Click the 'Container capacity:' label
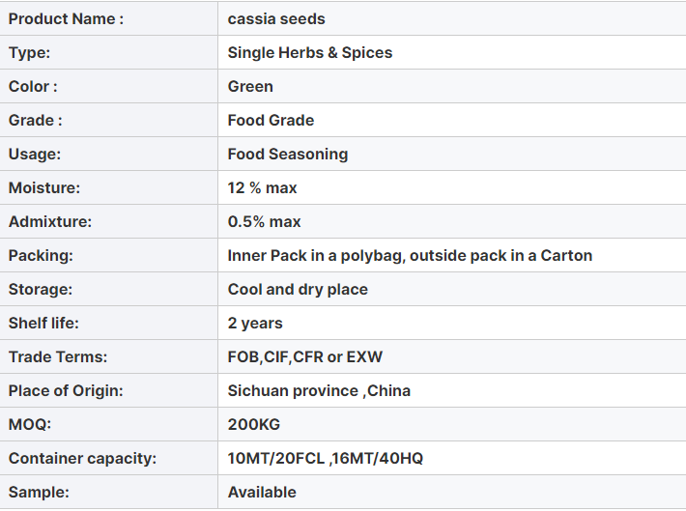686x511 pixels. click(x=82, y=458)
